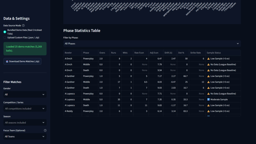Image resolution: width=256 pixels, height=144 pixels.
Task: Open the Filter by Phase dropdown
Action: (x=152, y=44)
